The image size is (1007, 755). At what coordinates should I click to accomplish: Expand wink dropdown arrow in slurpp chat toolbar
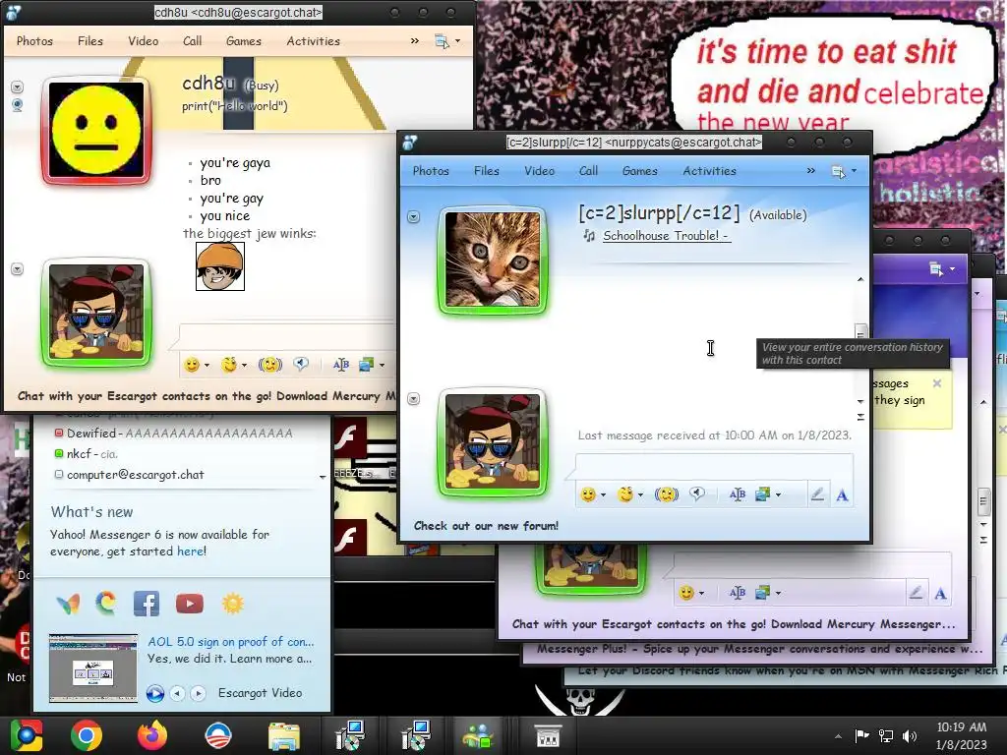[x=640, y=495]
